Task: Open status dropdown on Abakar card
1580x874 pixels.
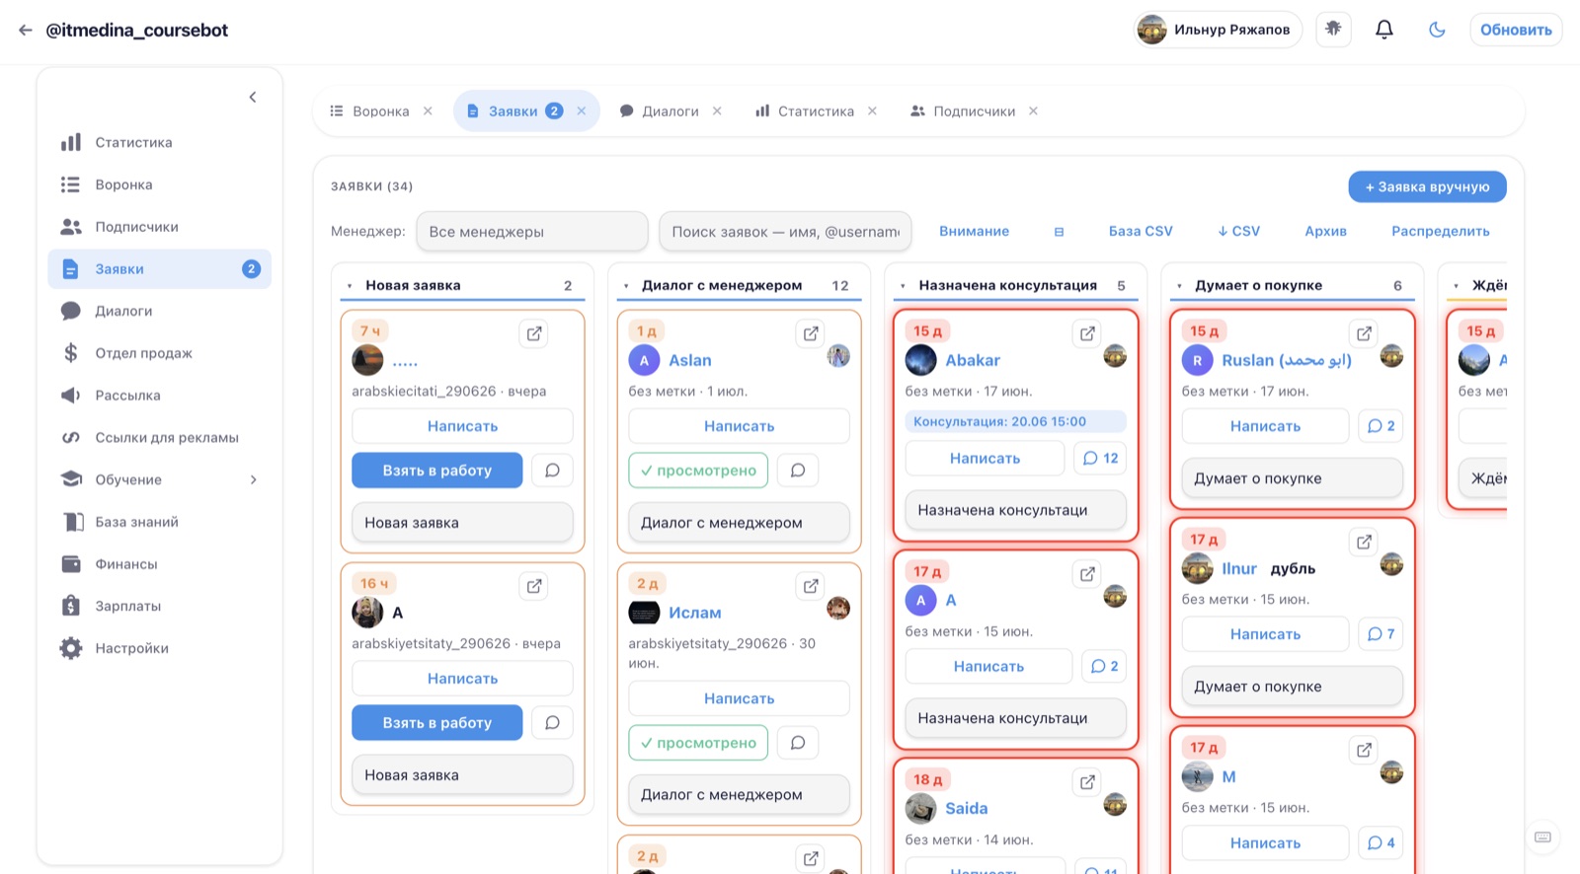Action: (x=1016, y=510)
